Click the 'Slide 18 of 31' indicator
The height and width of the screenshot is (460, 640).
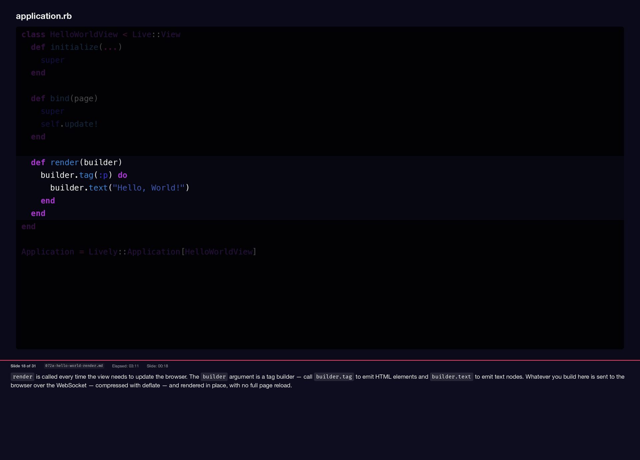pyautogui.click(x=23, y=366)
